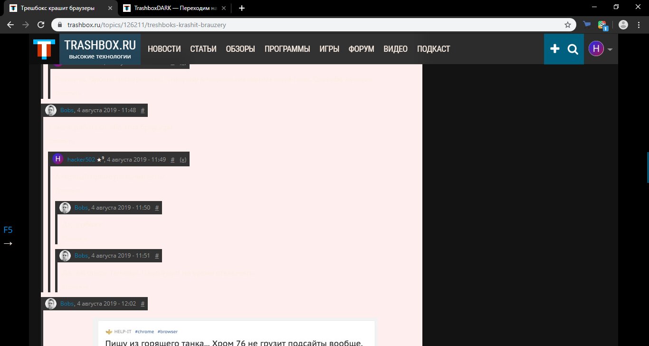The height and width of the screenshot is (346, 649).
Task: Click Bobs avatar on 11:51 comment
Action: [x=65, y=256]
